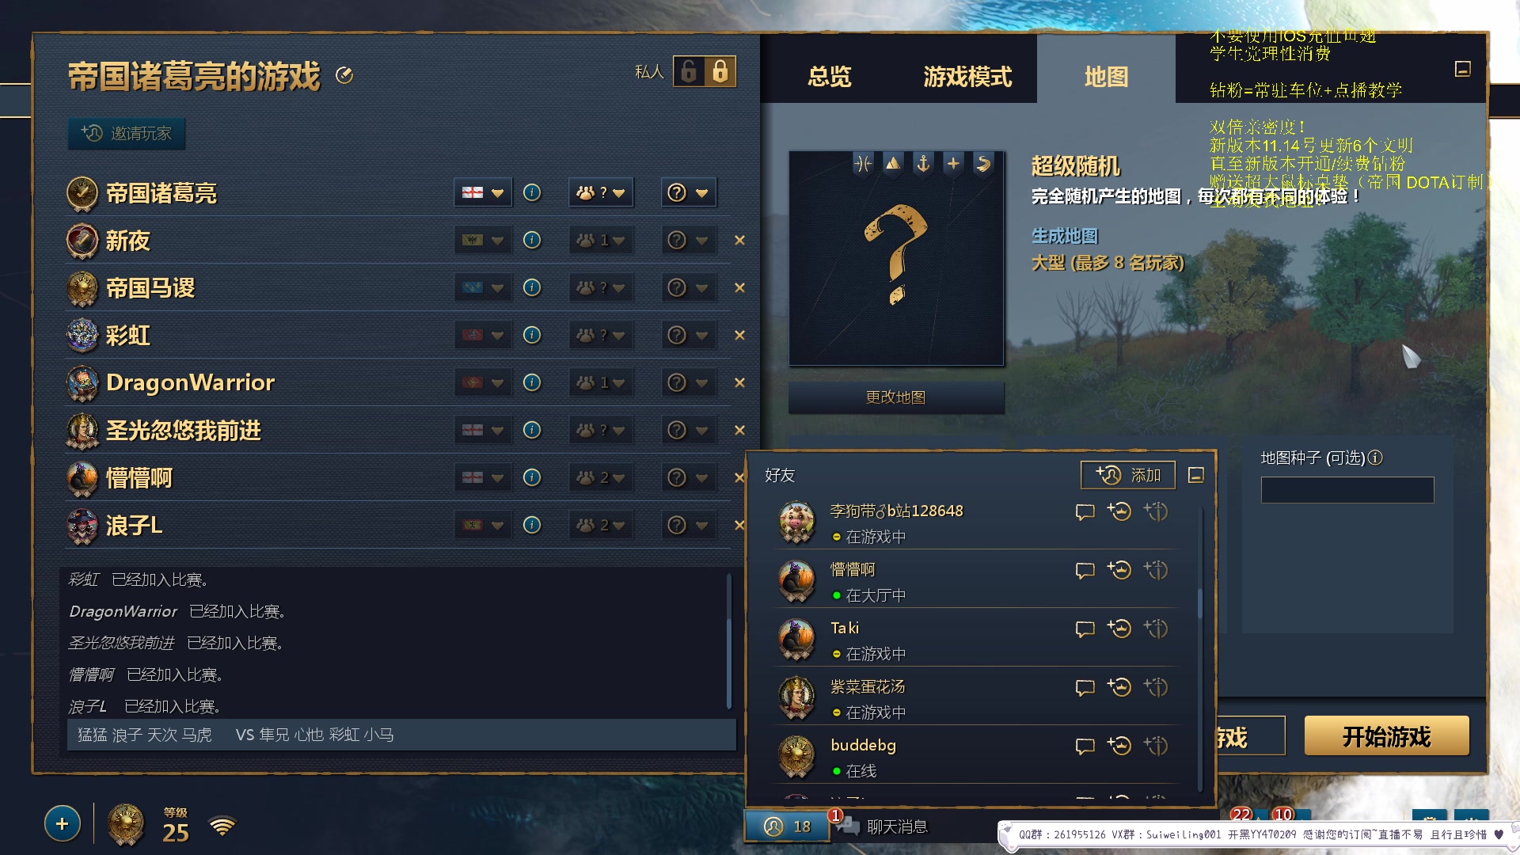Switch to the 游戏模式 tab
This screenshot has height=855, width=1520.
[x=967, y=77]
